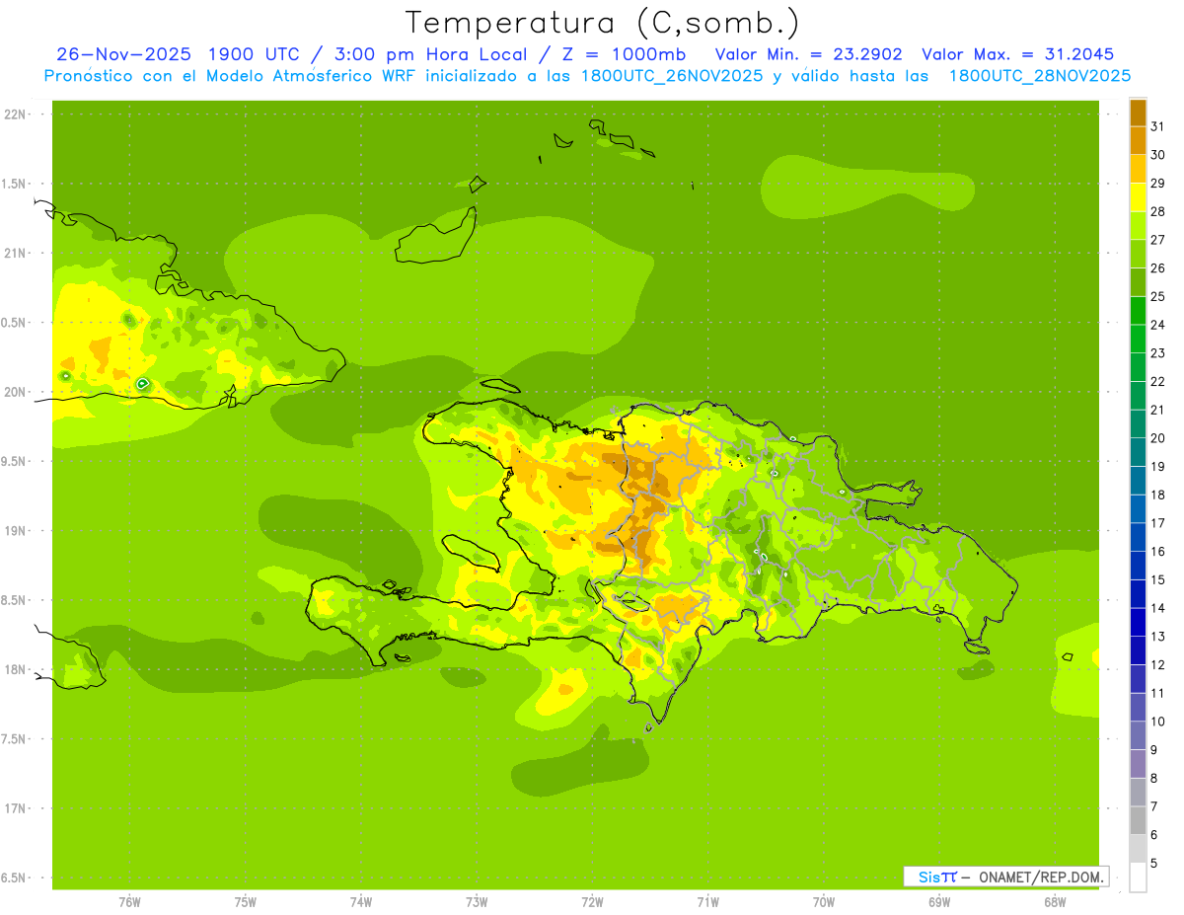The height and width of the screenshot is (915, 1184).
Task: Click the '69W' longitude label
Action: click(939, 902)
